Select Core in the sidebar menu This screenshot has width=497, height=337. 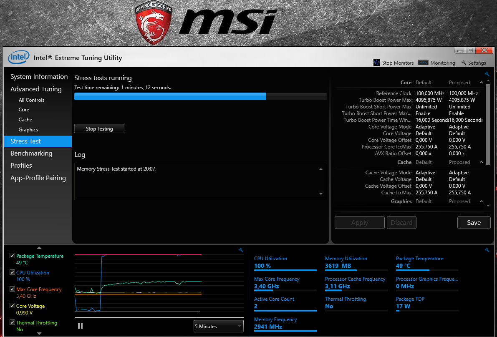(24, 110)
